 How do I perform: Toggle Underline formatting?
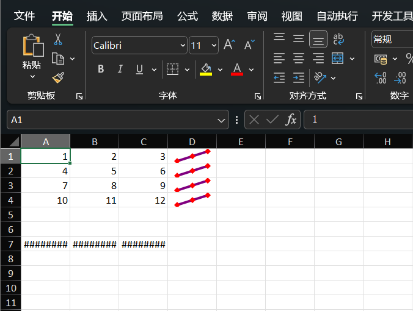pyautogui.click(x=139, y=69)
